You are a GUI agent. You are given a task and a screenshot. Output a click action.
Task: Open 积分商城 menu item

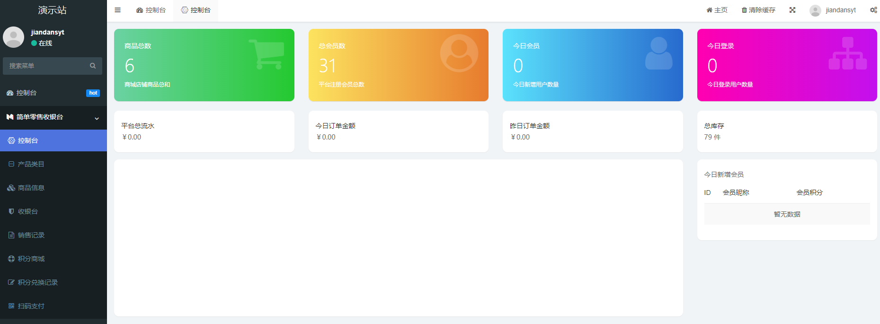53,259
